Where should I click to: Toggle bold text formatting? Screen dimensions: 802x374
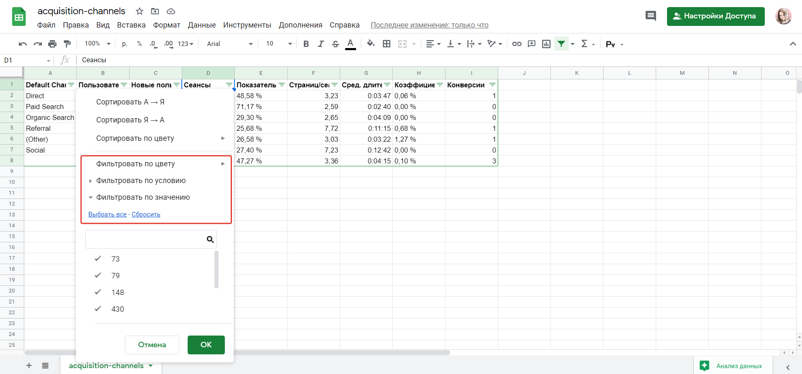coord(306,44)
